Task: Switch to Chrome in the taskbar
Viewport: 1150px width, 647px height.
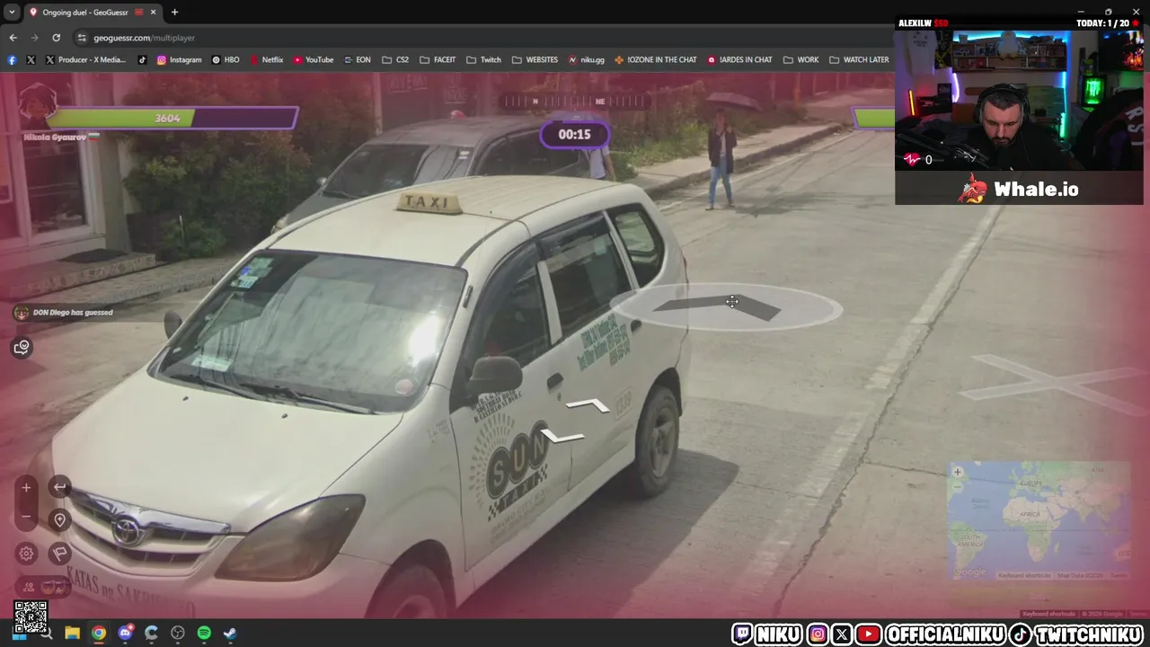Action: 99,634
